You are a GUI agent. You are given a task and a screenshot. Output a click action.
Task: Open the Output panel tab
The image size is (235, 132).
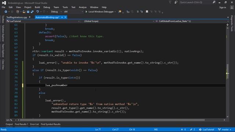coord(9,124)
